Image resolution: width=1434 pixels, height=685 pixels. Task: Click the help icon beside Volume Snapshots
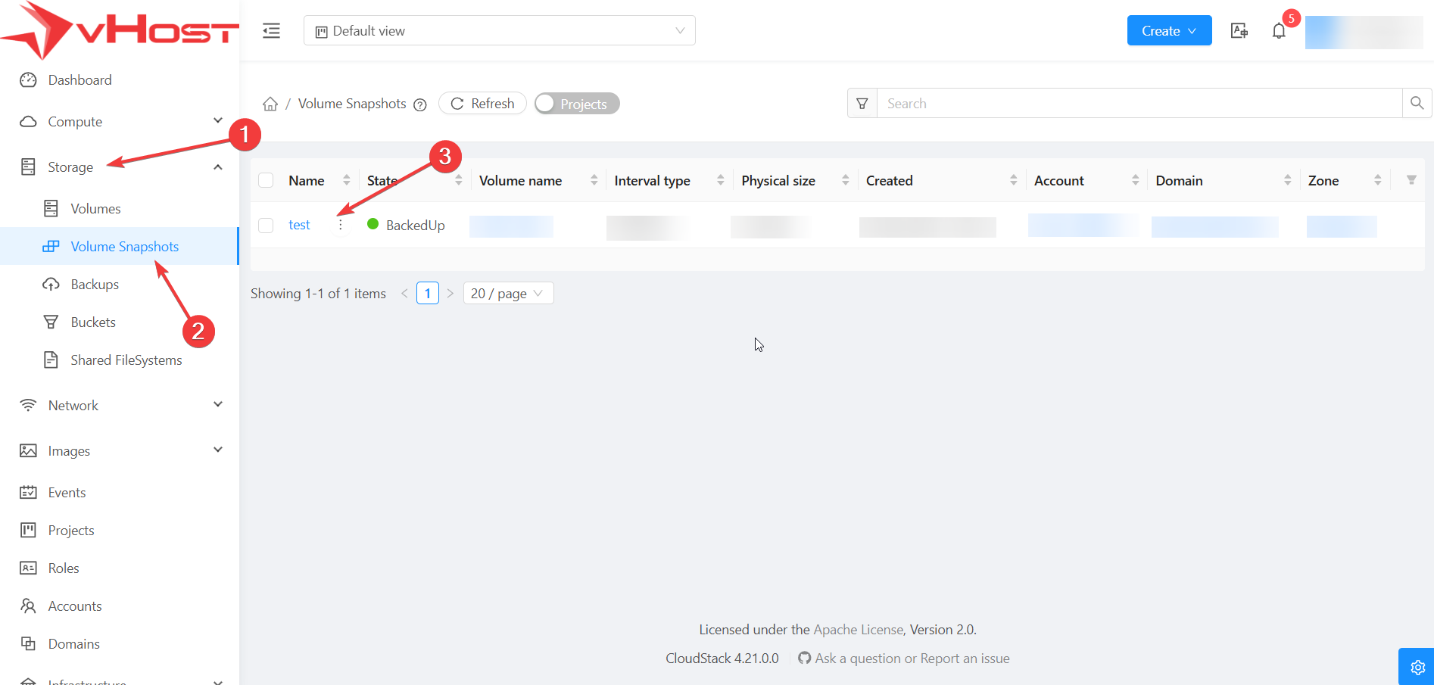point(420,104)
